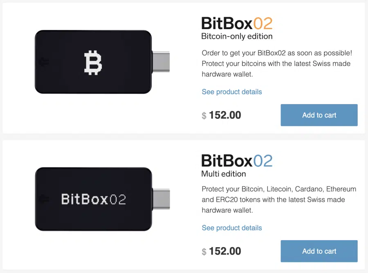Click the arrow marking on Multi device
This screenshot has width=368, height=273.
(44, 199)
